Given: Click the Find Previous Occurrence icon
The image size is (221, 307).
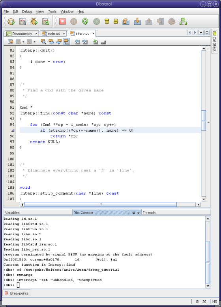Looking at the screenshot, I should [51, 42].
